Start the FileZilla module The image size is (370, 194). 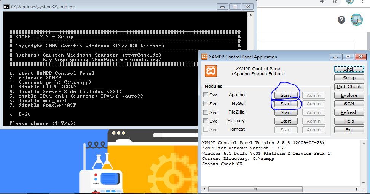coord(286,112)
